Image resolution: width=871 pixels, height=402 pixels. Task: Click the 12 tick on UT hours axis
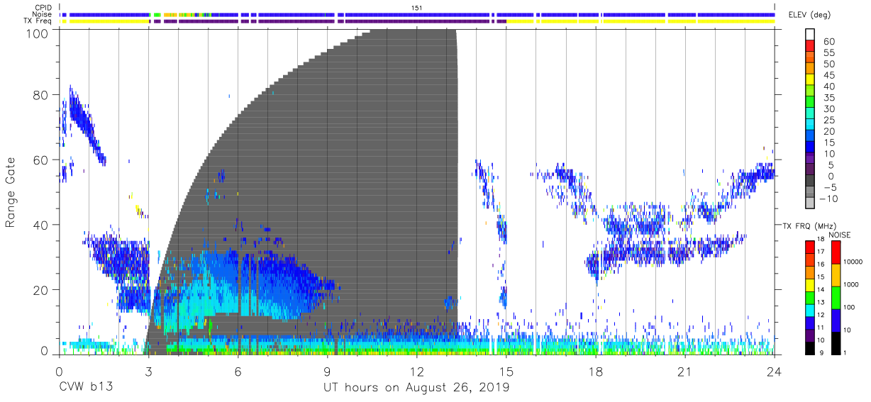tap(416, 371)
